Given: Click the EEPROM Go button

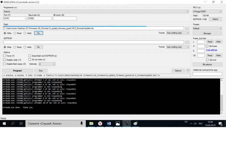Looking at the screenshot, I should [x=38, y=47].
